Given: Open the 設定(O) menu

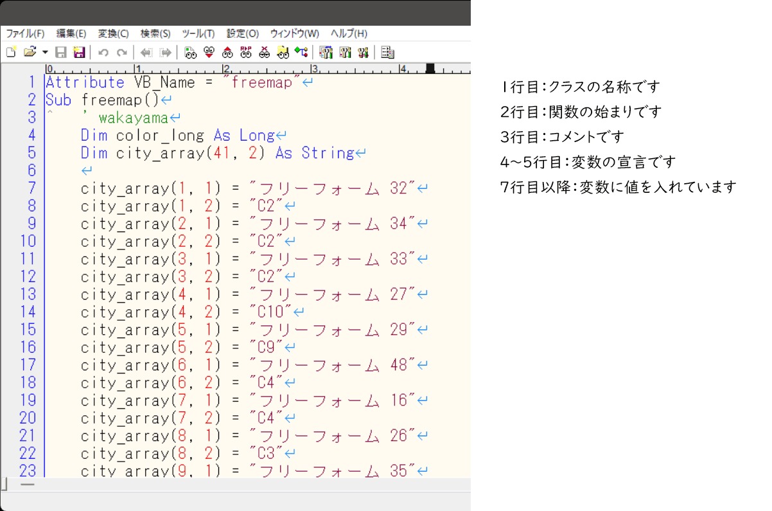Looking at the screenshot, I should (x=243, y=33).
